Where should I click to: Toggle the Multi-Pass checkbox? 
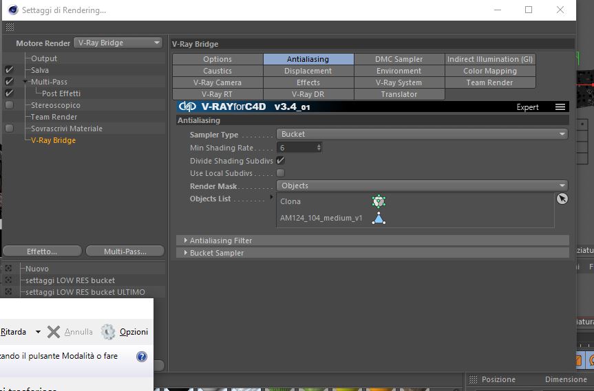click(9, 82)
